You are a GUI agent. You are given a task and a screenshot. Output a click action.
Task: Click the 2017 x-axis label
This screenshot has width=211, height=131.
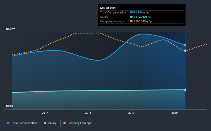tap(45, 113)
